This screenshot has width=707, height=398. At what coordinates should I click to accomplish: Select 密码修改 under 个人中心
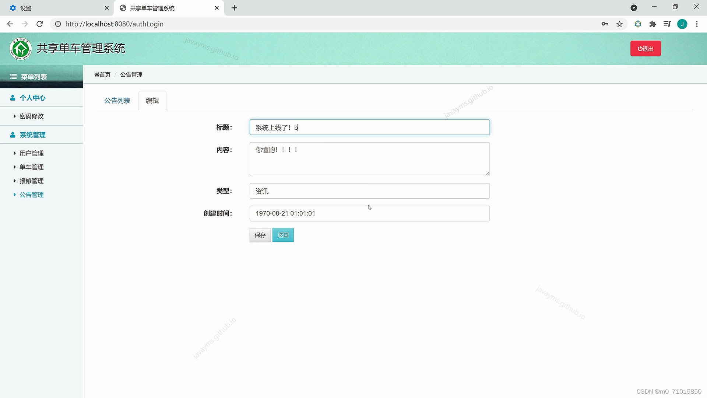coord(31,116)
